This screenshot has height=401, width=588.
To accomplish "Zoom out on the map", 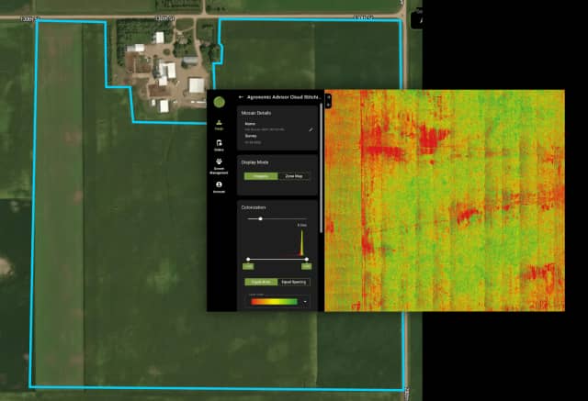I will coord(328,106).
